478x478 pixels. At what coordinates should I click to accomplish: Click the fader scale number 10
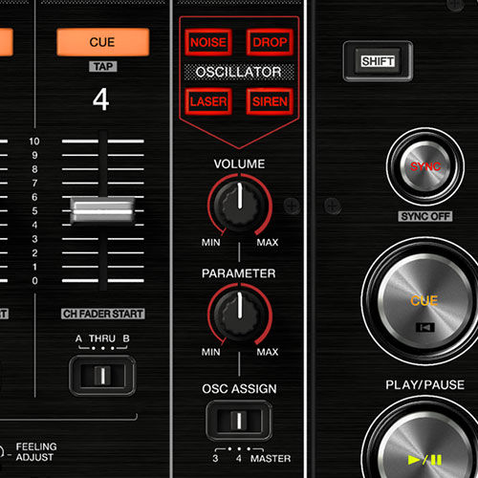34,141
